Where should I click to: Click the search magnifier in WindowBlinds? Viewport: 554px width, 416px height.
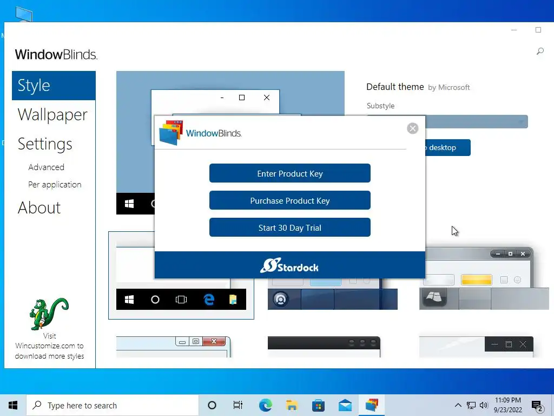click(x=540, y=51)
